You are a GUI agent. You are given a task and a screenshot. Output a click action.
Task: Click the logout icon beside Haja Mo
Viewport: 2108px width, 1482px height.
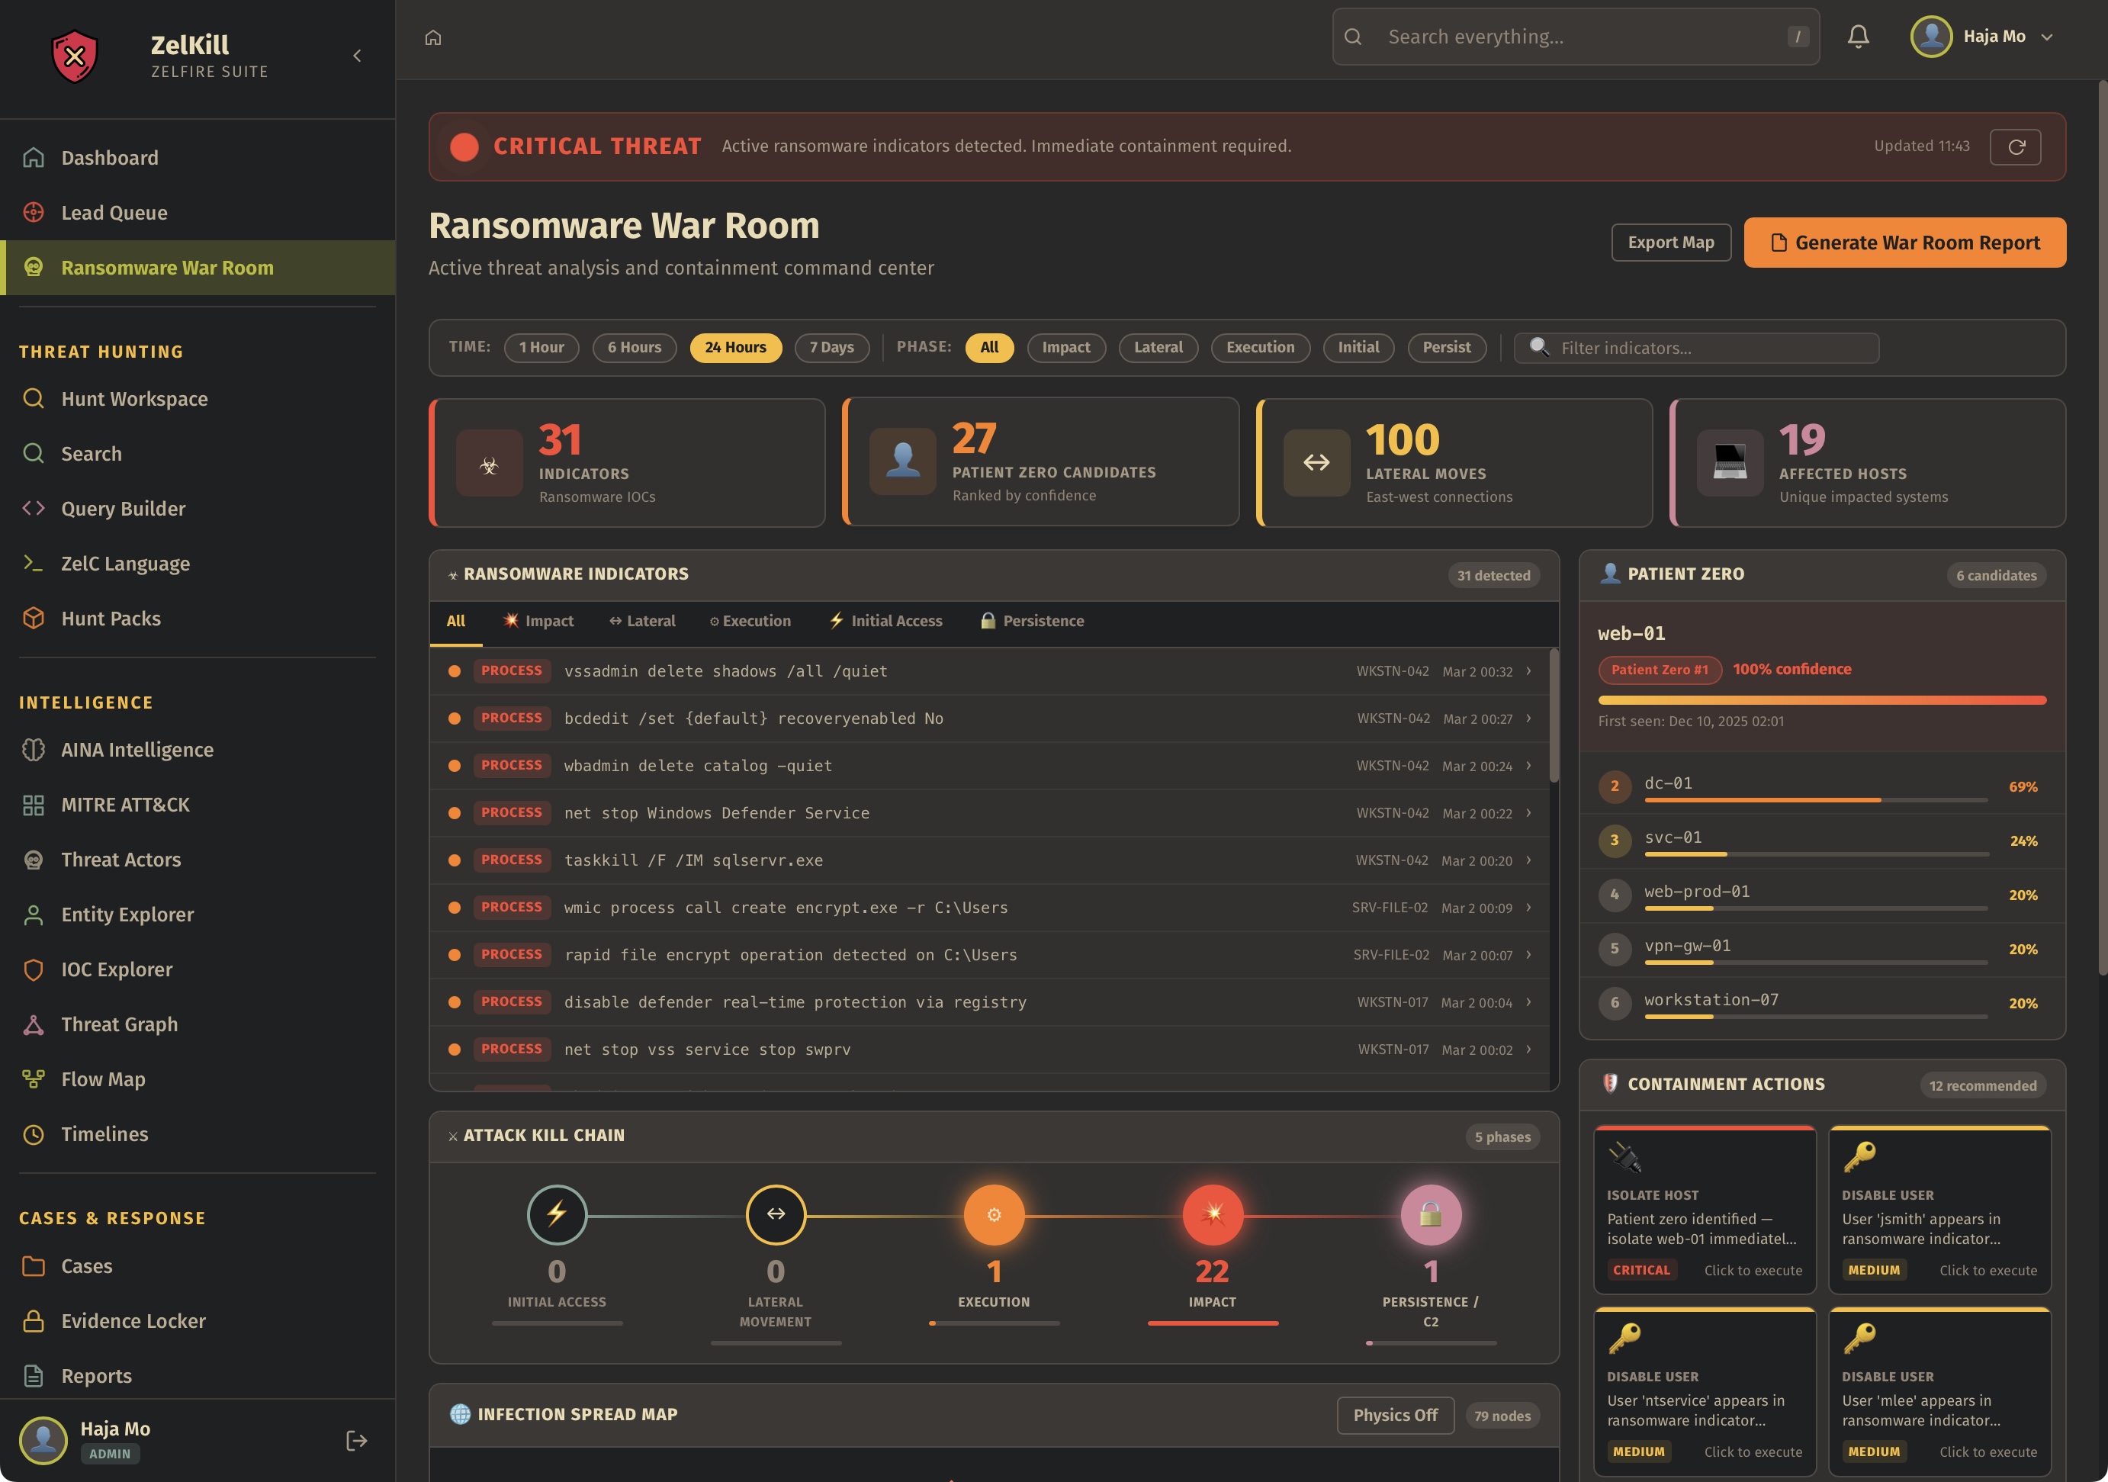356,1440
